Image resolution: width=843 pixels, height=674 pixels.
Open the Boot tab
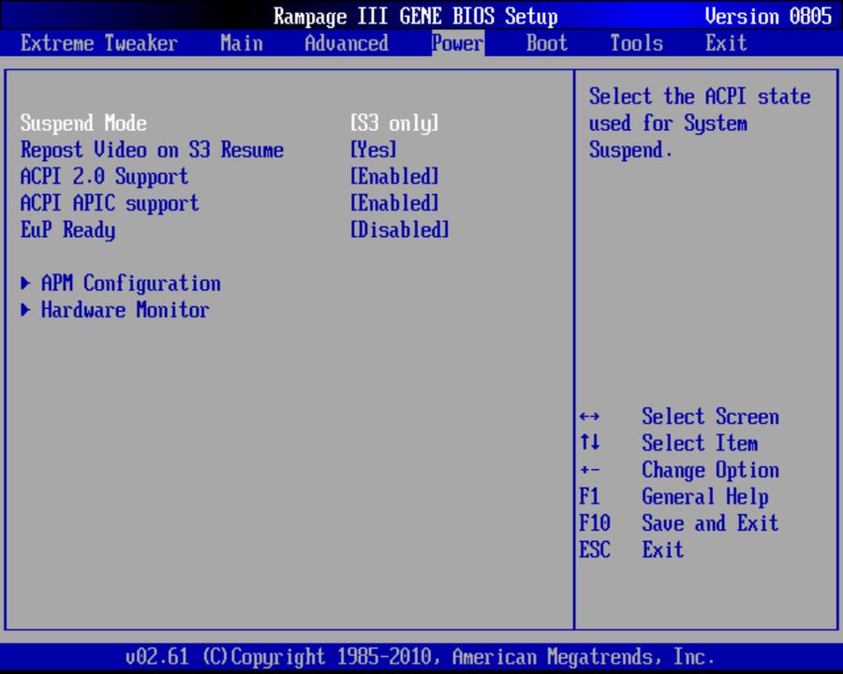[547, 43]
